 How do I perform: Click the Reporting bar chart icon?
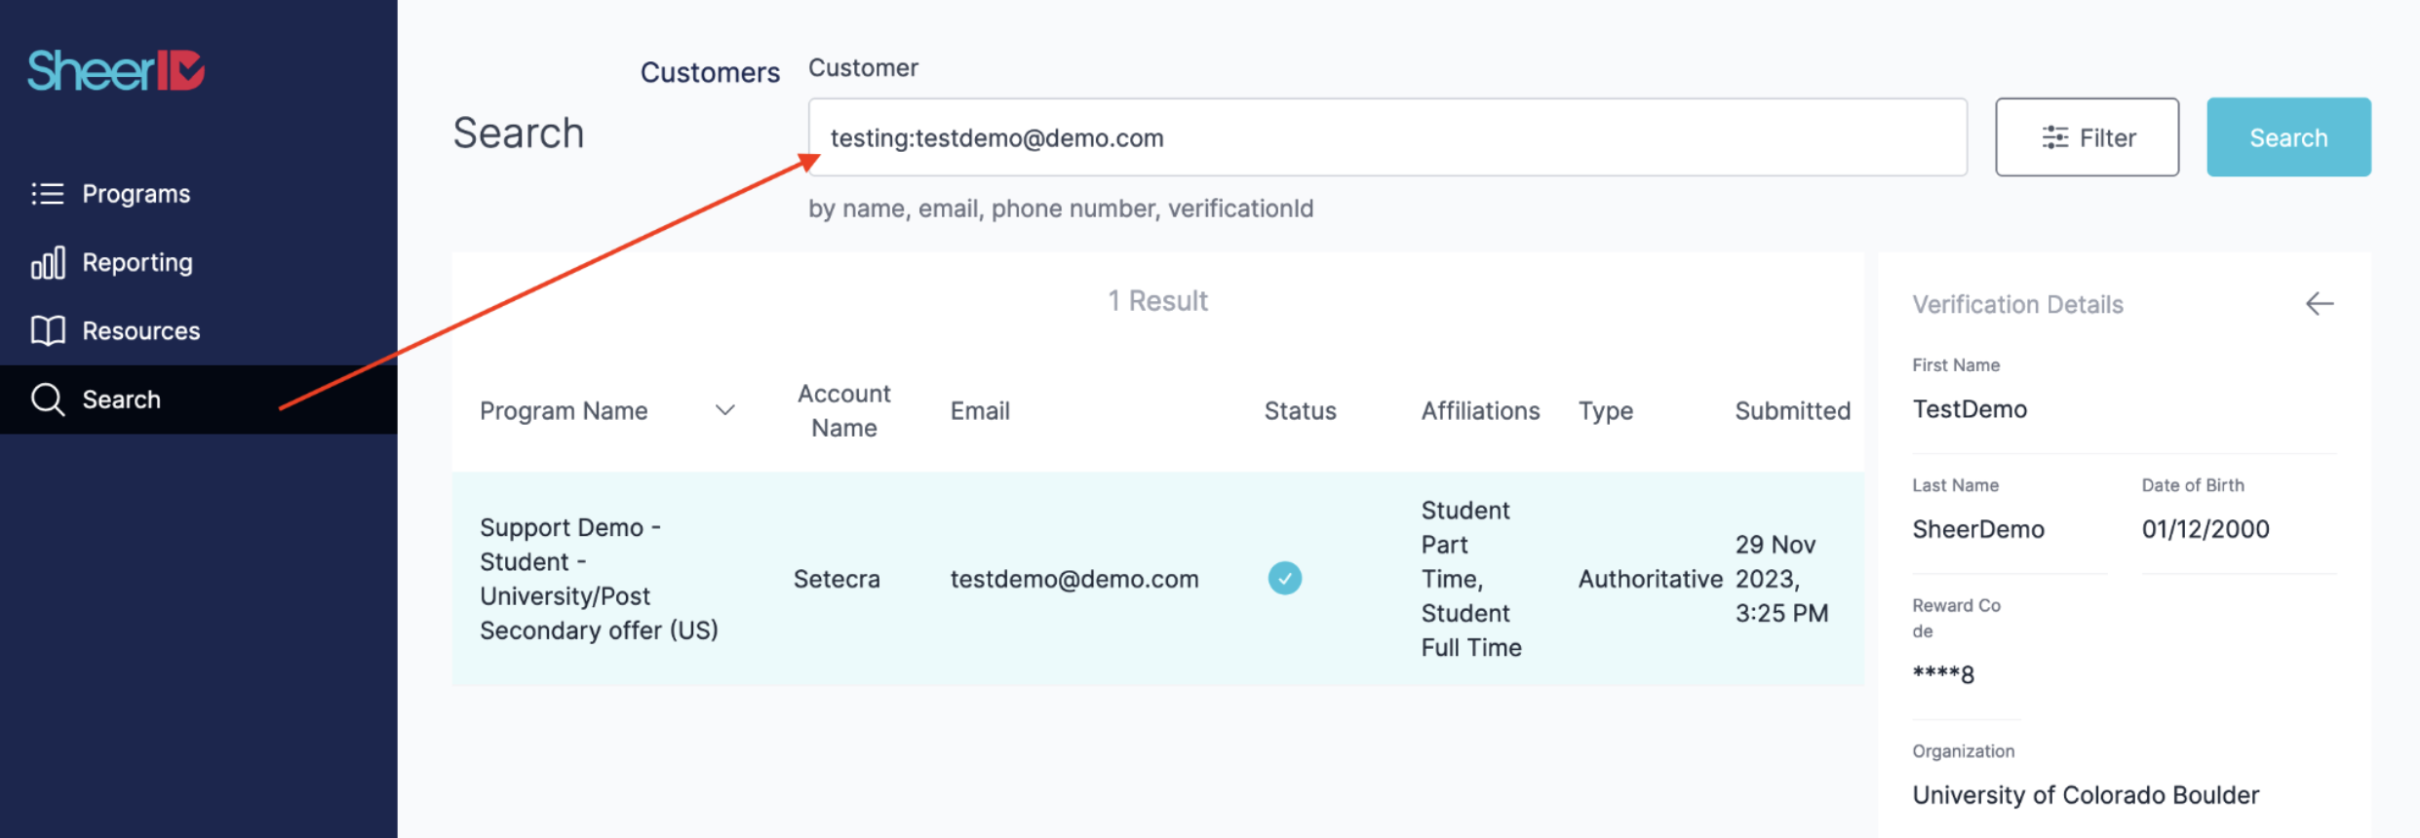click(x=47, y=263)
